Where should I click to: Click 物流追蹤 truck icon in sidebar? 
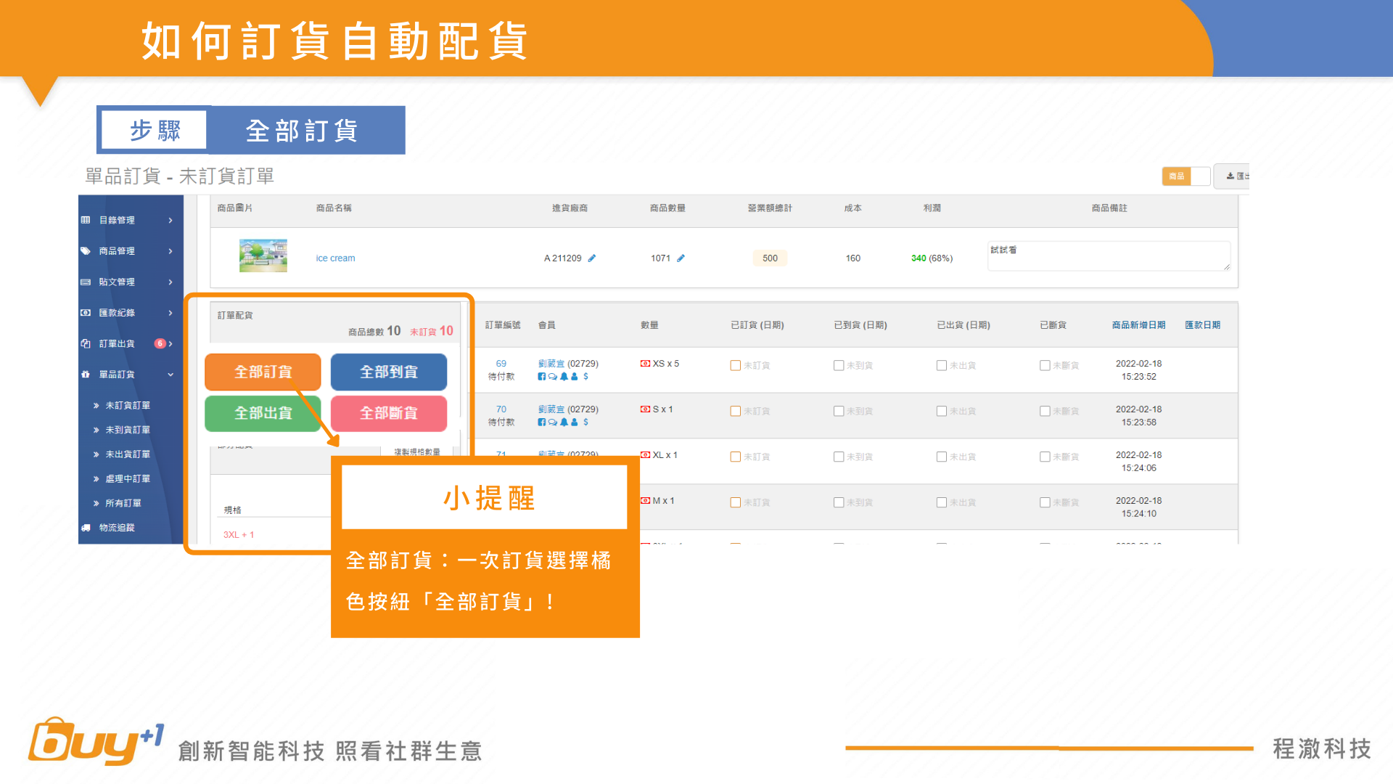pyautogui.click(x=86, y=528)
